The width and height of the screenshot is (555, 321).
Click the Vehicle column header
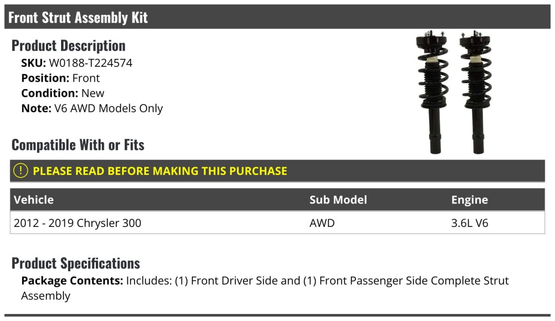(34, 200)
